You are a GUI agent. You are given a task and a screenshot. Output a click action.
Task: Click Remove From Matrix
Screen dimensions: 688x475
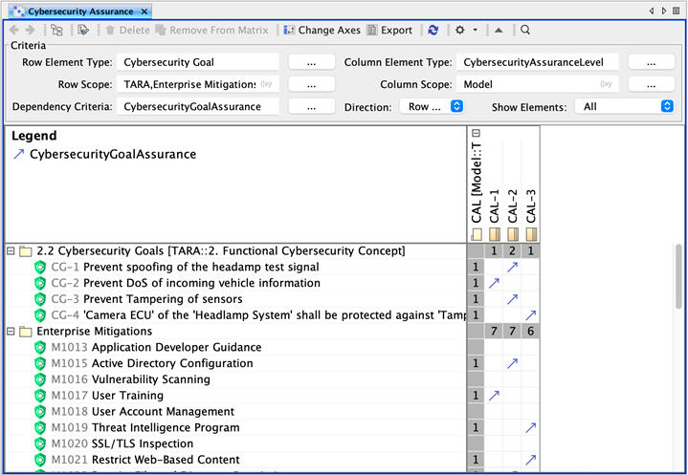tap(211, 30)
